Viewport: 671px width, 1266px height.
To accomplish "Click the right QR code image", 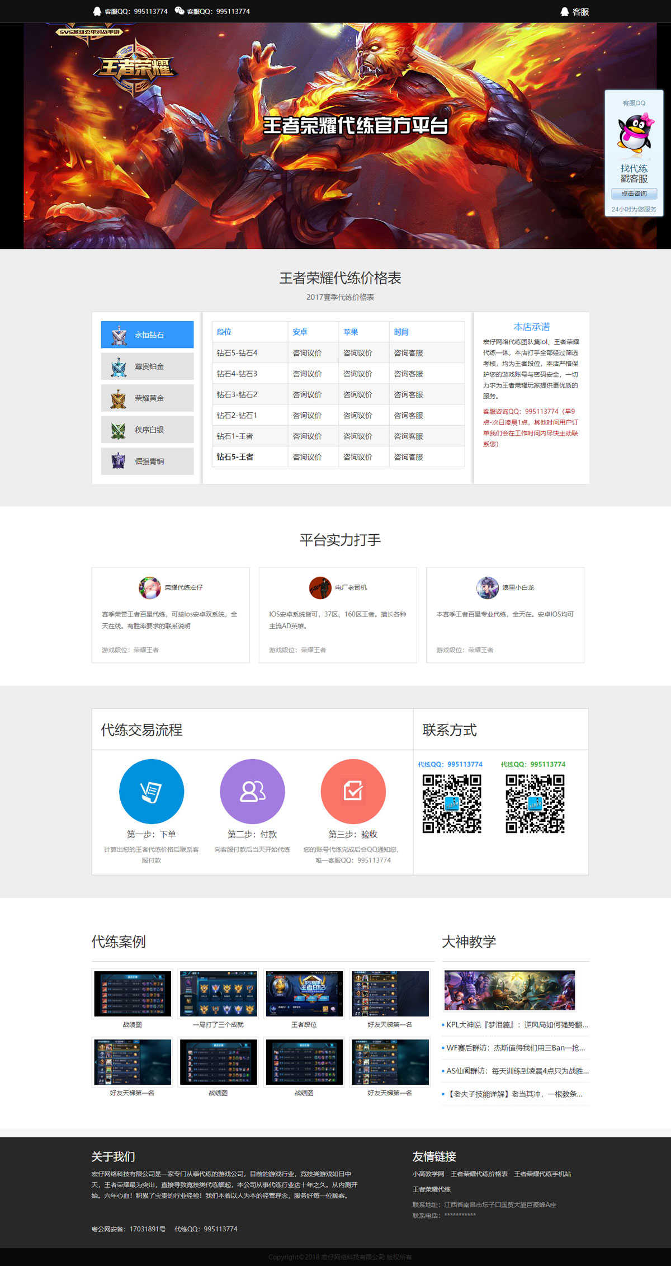I will click(x=535, y=804).
